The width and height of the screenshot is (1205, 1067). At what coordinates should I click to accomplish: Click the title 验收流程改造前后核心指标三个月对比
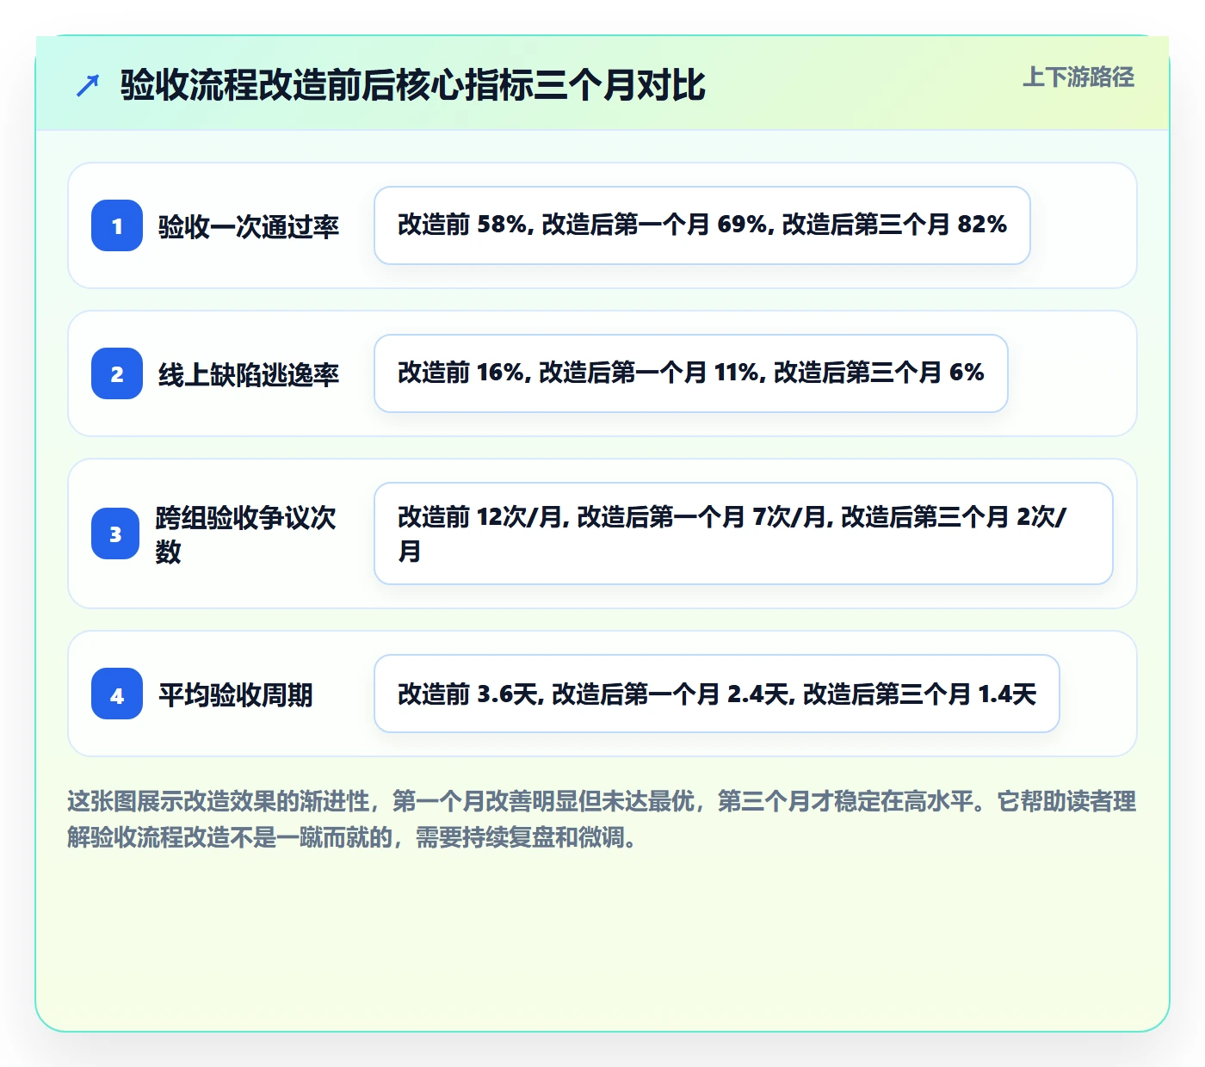[x=413, y=85]
